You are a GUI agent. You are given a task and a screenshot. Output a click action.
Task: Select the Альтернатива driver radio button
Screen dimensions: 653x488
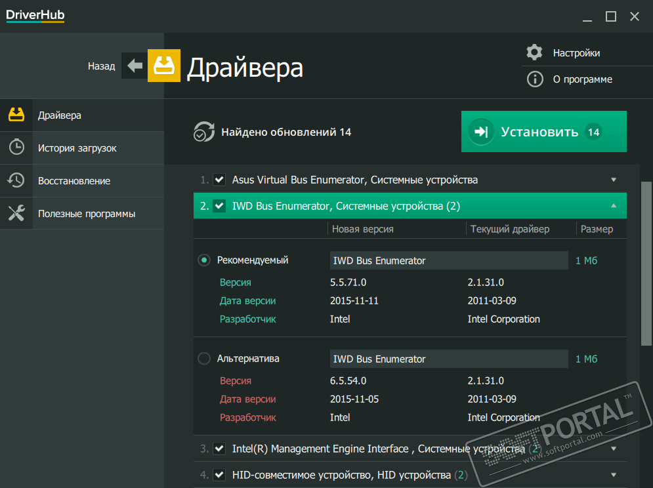coord(204,359)
